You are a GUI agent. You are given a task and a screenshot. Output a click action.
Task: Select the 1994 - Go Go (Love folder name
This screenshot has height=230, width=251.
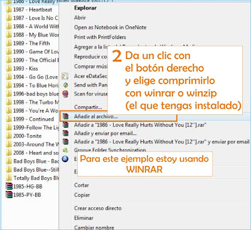click(36, 77)
